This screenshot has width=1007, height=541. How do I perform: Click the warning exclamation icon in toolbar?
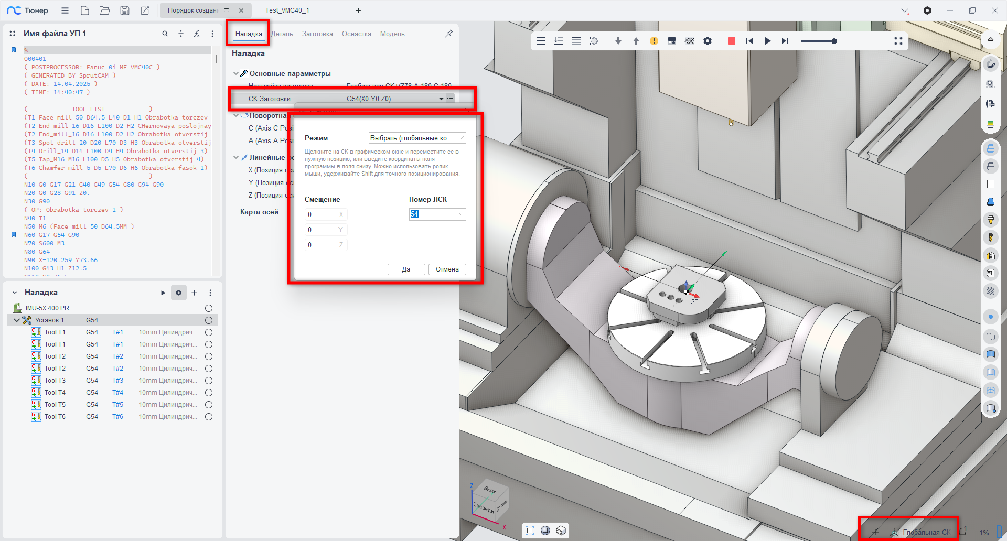pyautogui.click(x=654, y=41)
